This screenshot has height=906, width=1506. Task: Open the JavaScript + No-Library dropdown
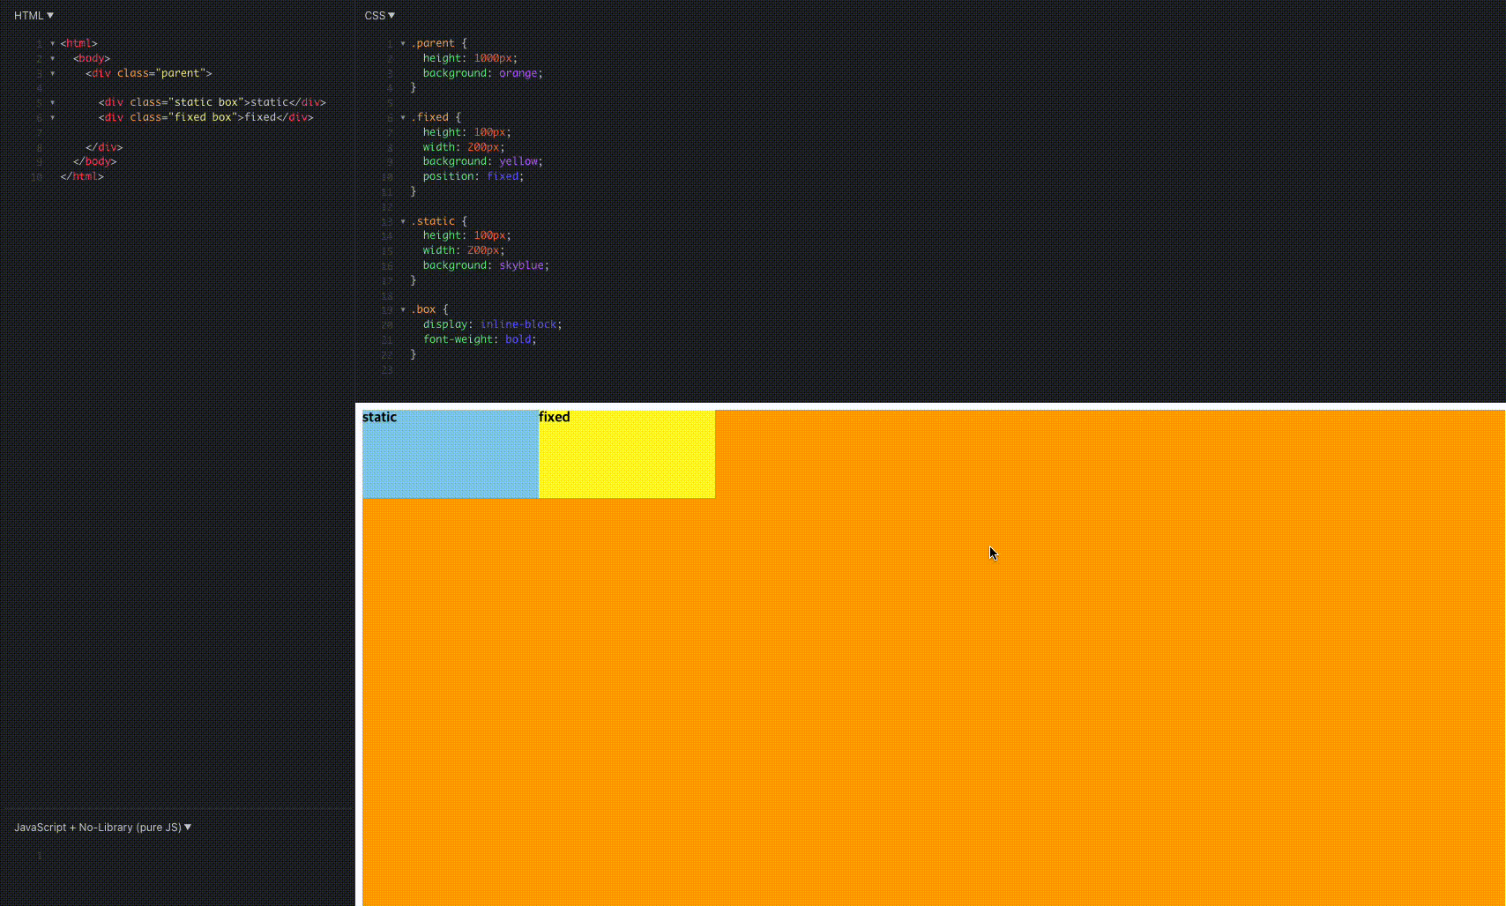pos(103,827)
